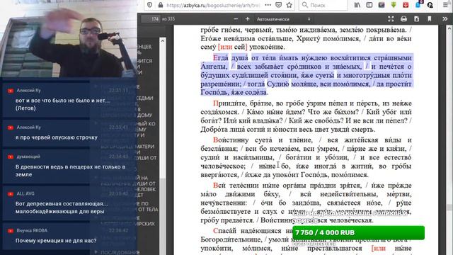Viewport: 453px width, 255px height.
Task: Click the Поиск search field
Action: click(x=323, y=5)
